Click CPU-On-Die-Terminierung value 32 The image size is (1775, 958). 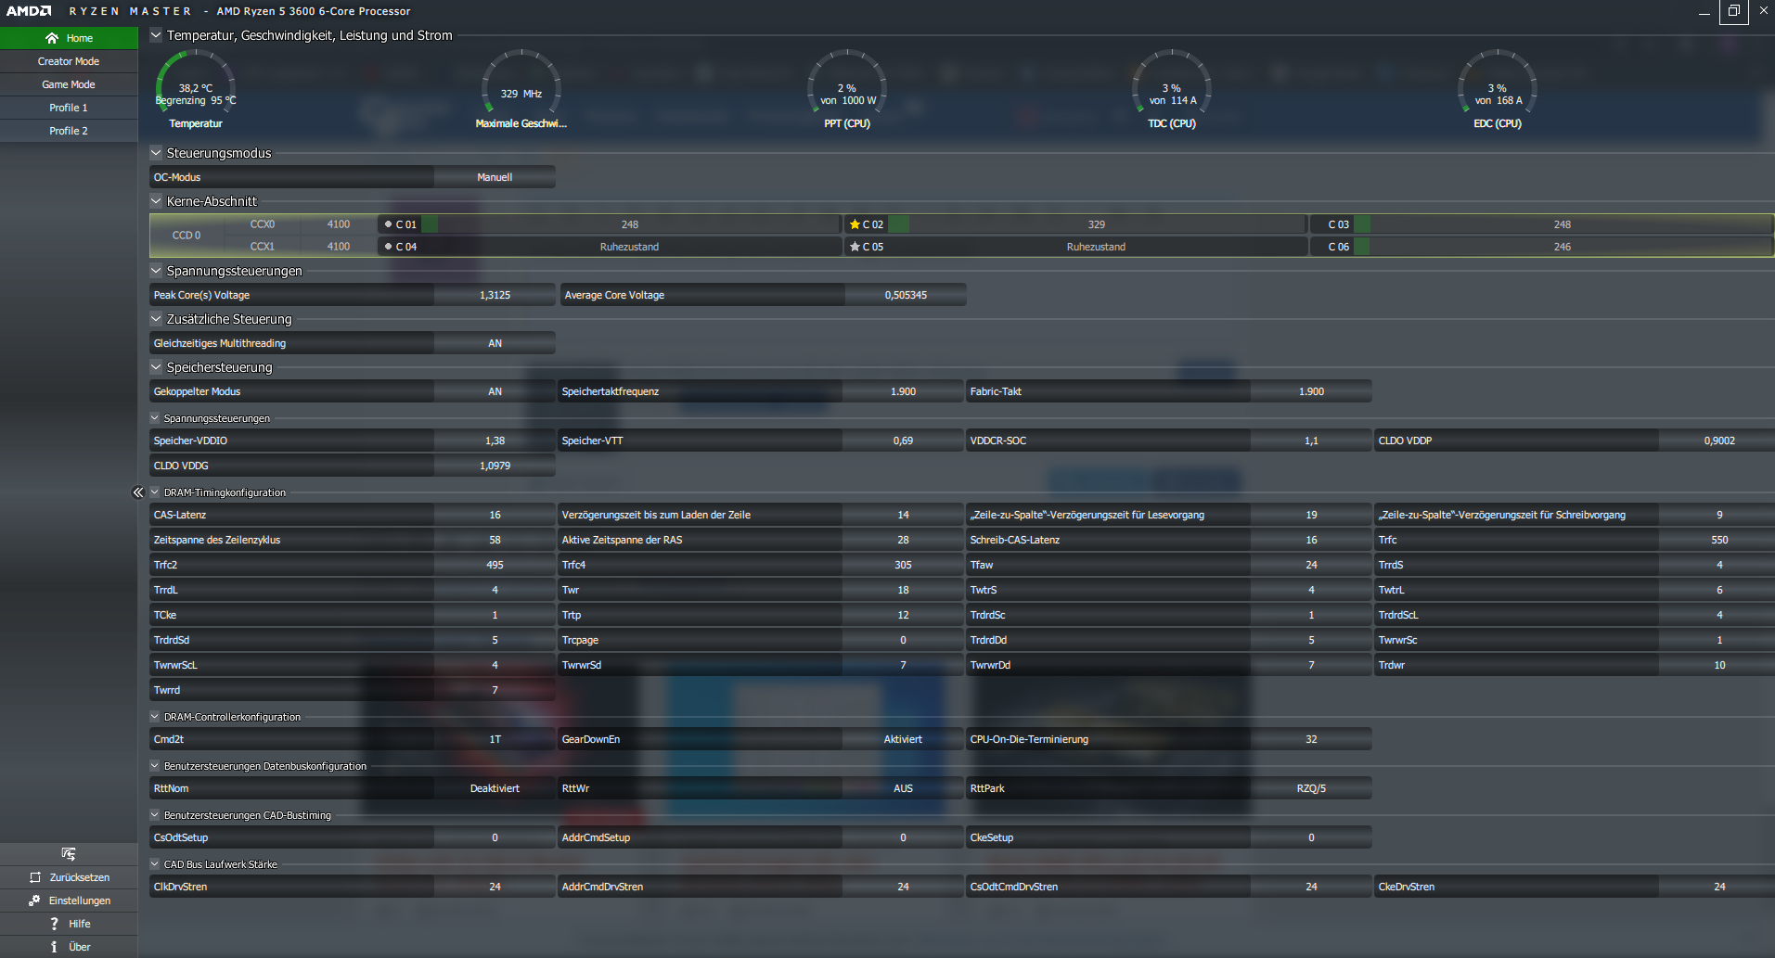1311,739
